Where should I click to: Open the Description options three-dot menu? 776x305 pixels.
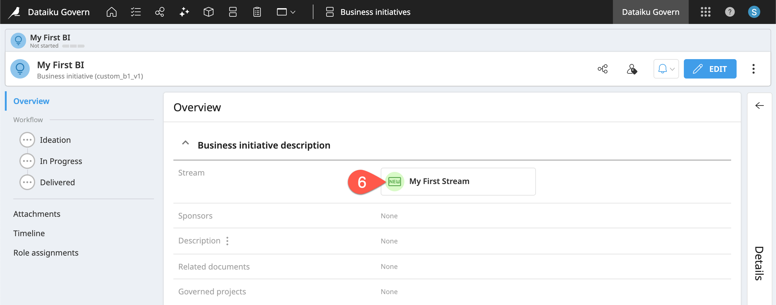click(x=228, y=240)
